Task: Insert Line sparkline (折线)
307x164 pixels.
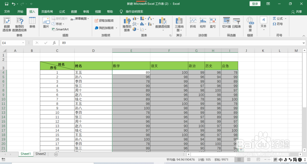Action: coord(193,23)
